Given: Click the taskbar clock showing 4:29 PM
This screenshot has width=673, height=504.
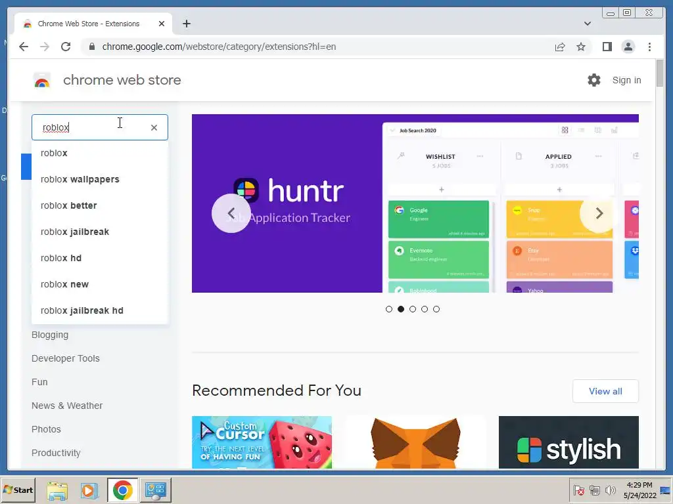Looking at the screenshot, I should tap(639, 490).
